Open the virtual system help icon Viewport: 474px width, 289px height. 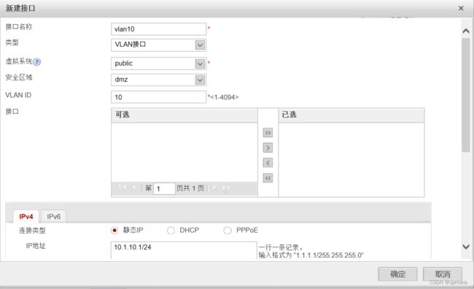click(36, 62)
